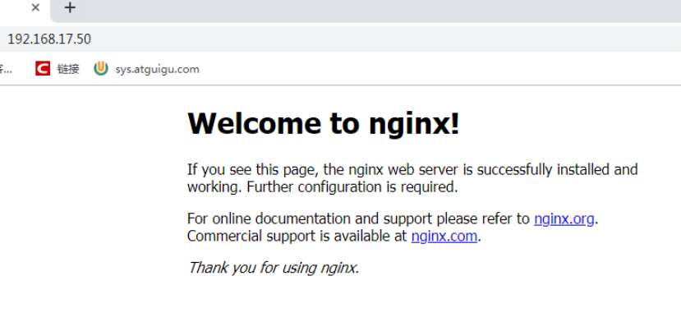Click the 'Thank you for using nginx.' text
This screenshot has width=681, height=322.
(274, 268)
